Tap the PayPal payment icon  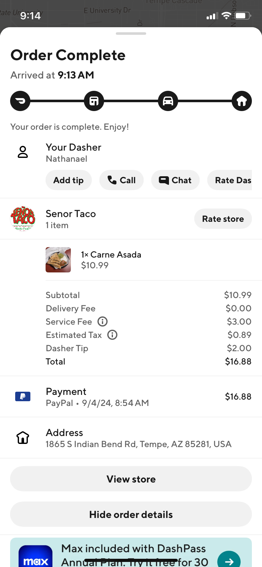pos(23,396)
